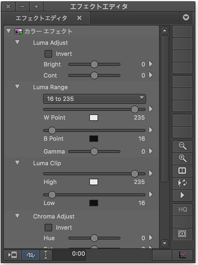Open the 16 to 235 Luma Range dropdown
This screenshot has height=265, width=198.
(94, 99)
